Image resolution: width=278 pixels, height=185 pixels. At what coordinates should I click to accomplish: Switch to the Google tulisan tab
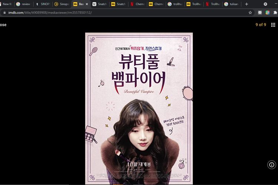(232, 4)
